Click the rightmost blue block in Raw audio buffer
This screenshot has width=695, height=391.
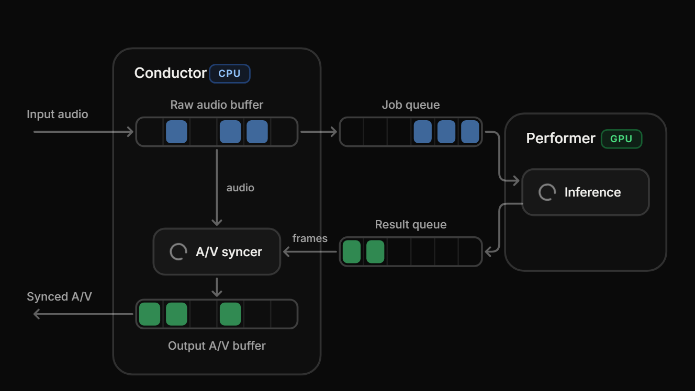[x=257, y=132]
